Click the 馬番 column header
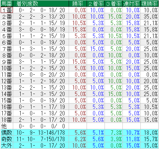 7,3
